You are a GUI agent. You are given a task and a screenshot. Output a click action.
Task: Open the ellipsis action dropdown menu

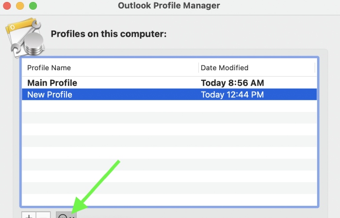tap(66, 215)
